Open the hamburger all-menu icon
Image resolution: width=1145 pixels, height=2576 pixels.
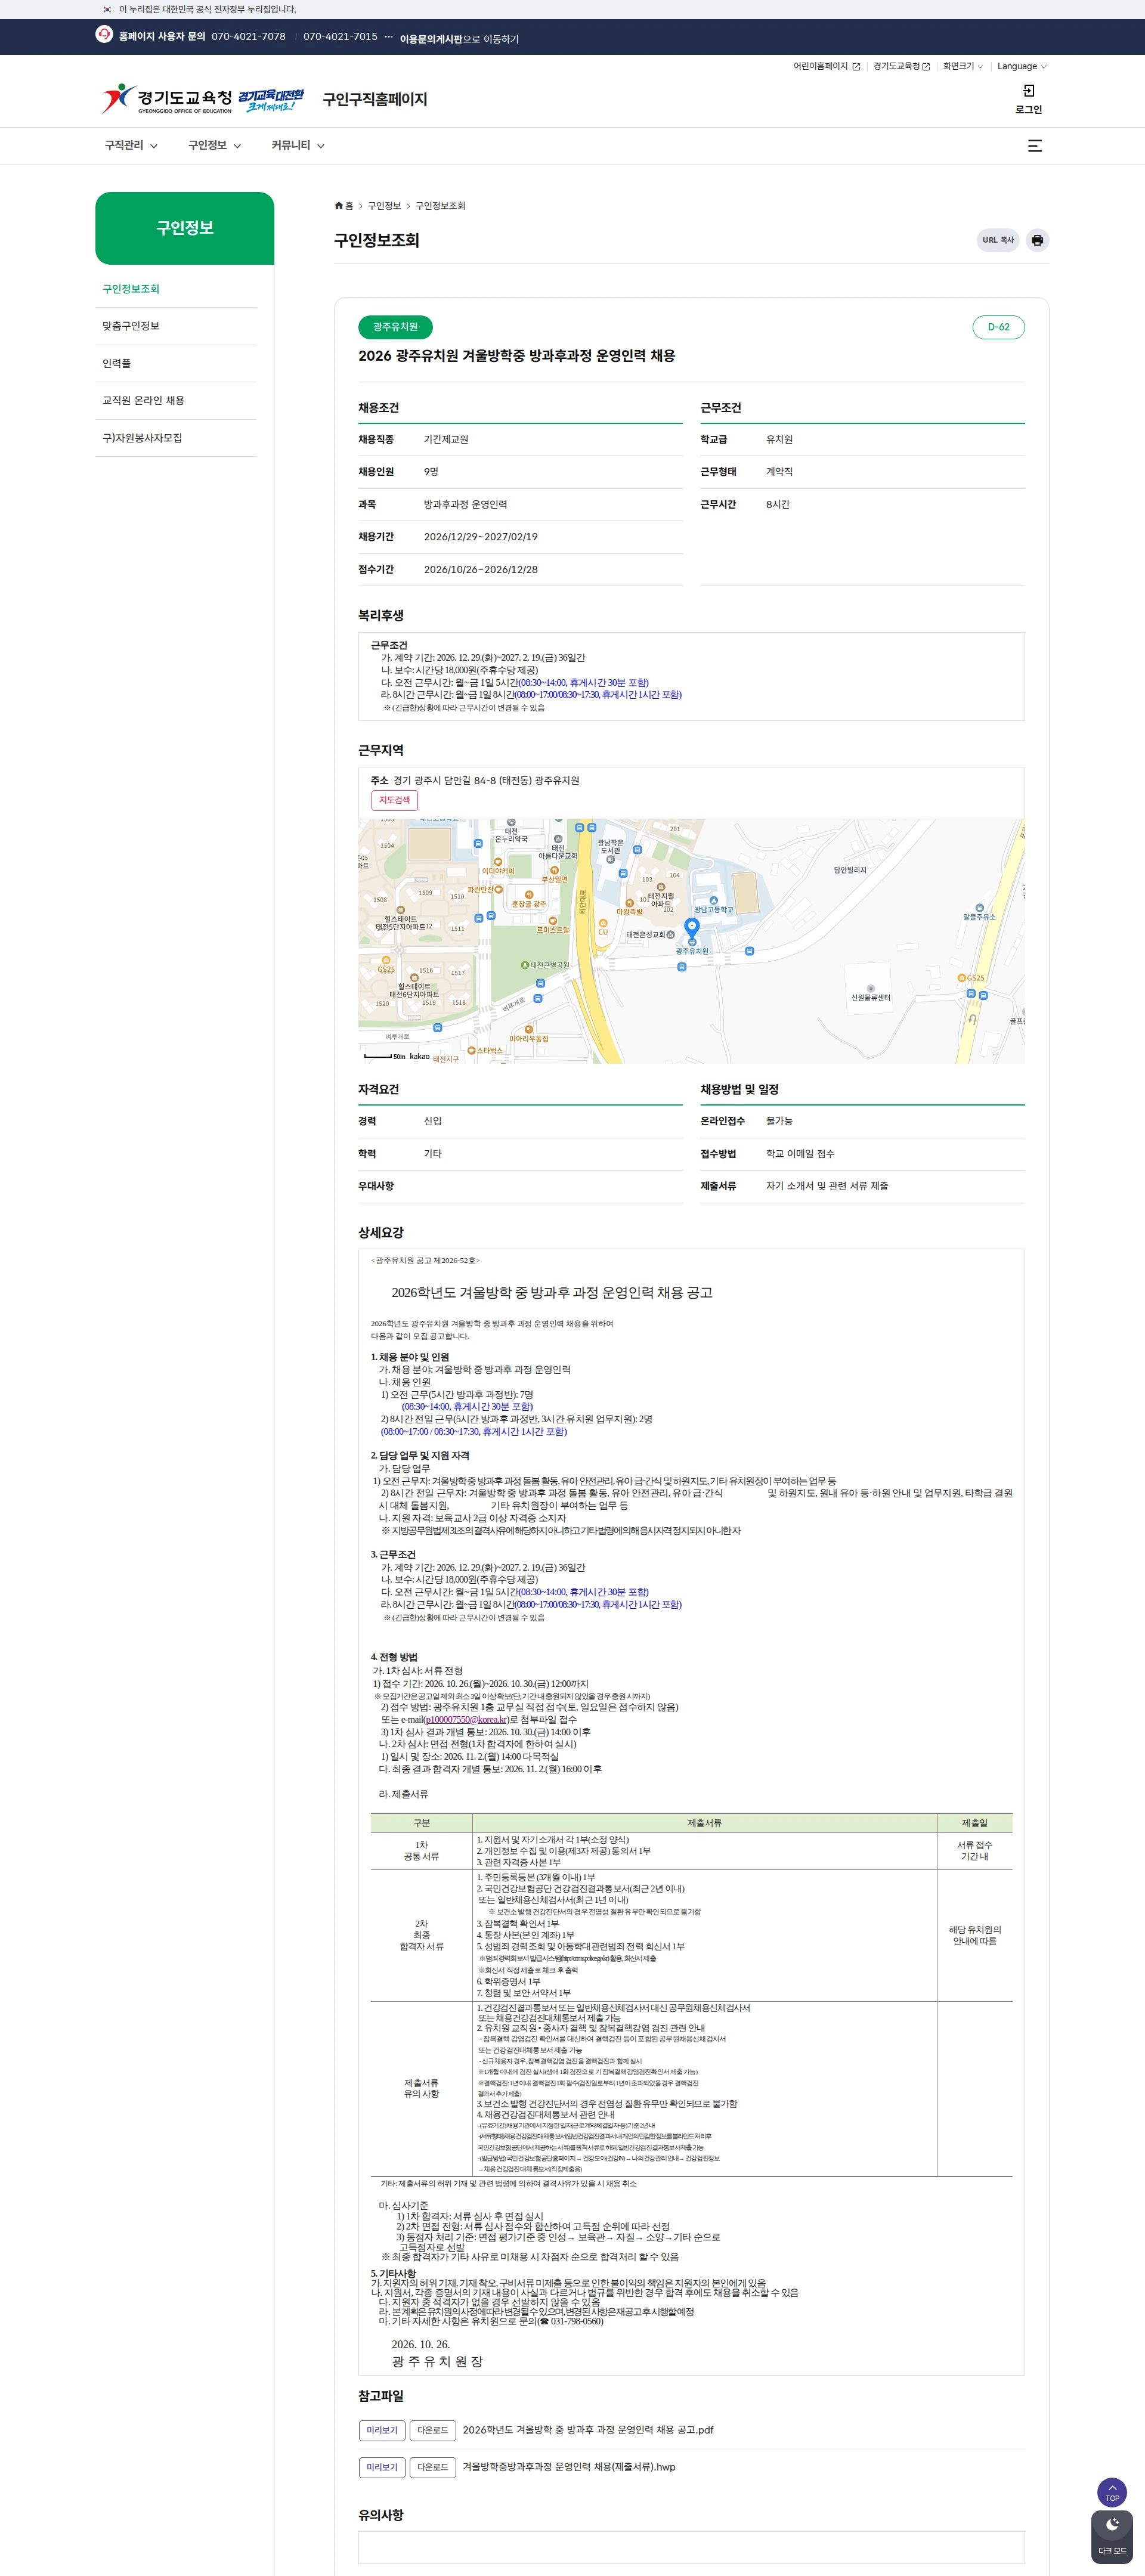[1035, 146]
